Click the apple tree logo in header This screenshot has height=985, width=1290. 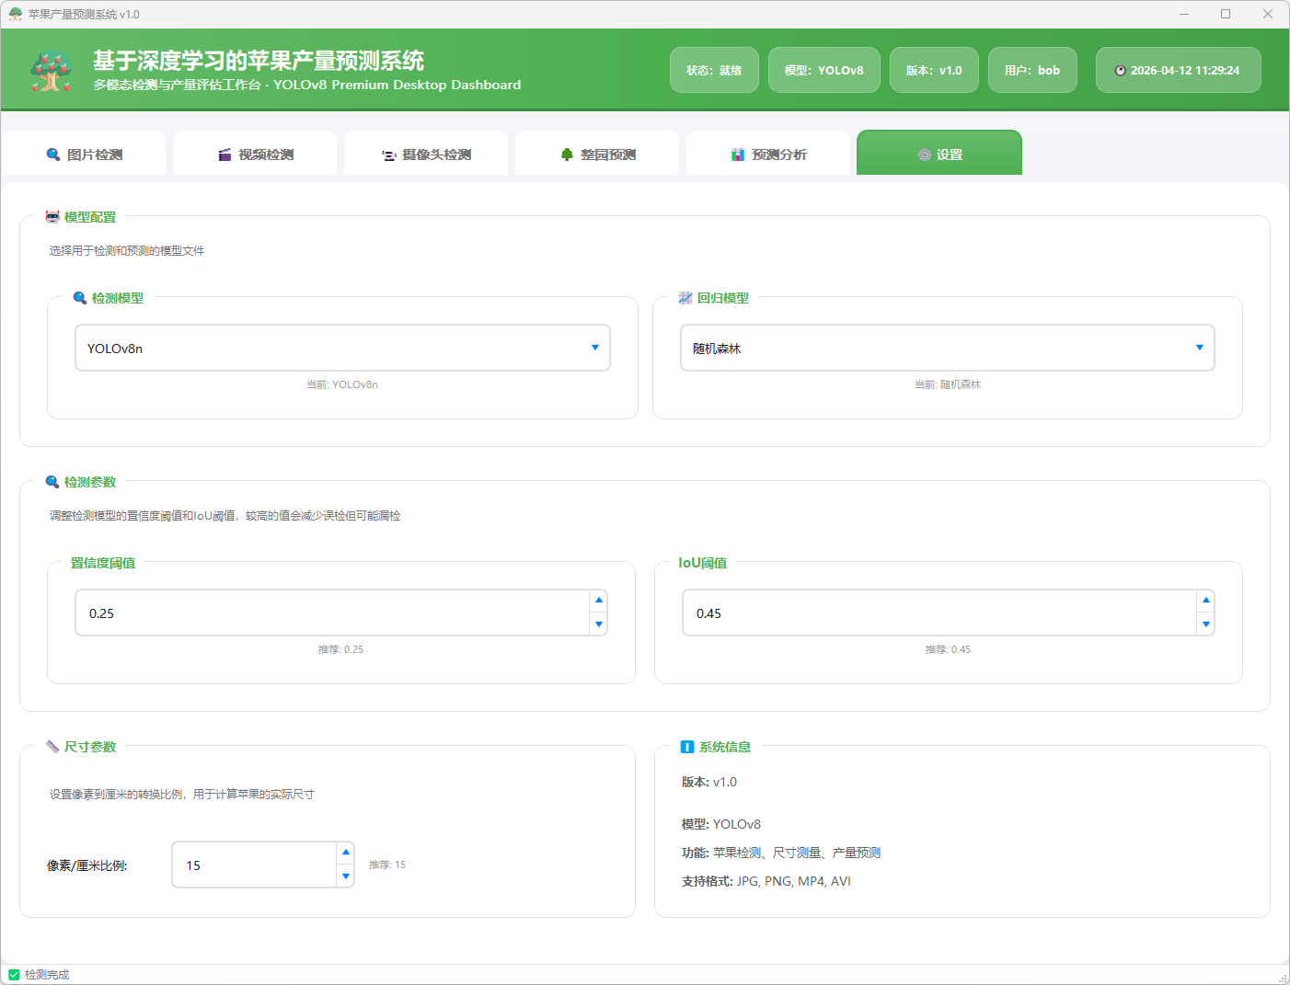[x=52, y=71]
